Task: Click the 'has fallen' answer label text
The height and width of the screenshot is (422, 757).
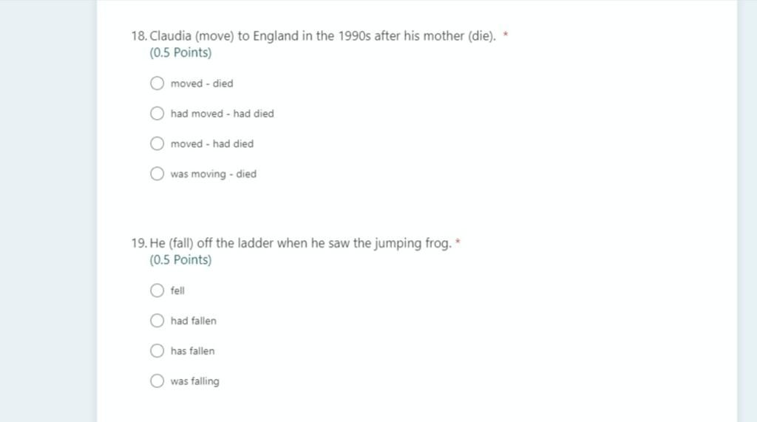Action: (x=193, y=351)
